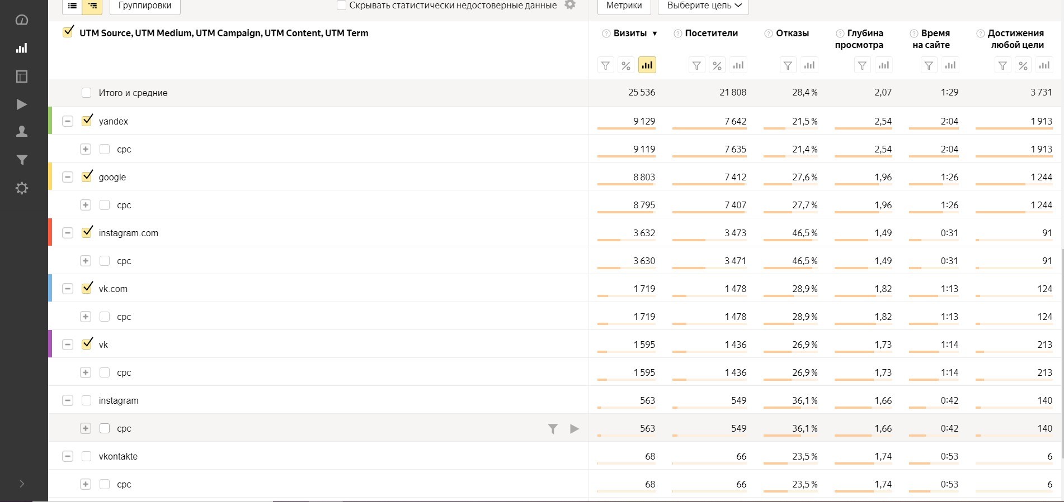Viewport: 1064px width, 502px height.
Task: Filter by Визиты column funnel icon
Action: [x=605, y=65]
